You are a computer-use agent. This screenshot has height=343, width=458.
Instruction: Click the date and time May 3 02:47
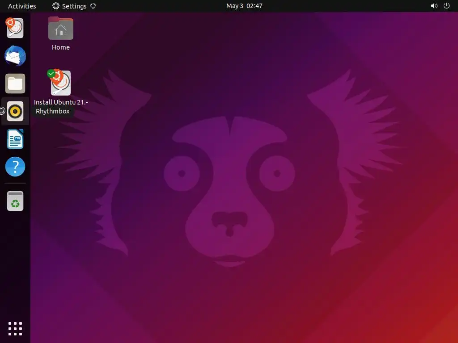tap(244, 6)
